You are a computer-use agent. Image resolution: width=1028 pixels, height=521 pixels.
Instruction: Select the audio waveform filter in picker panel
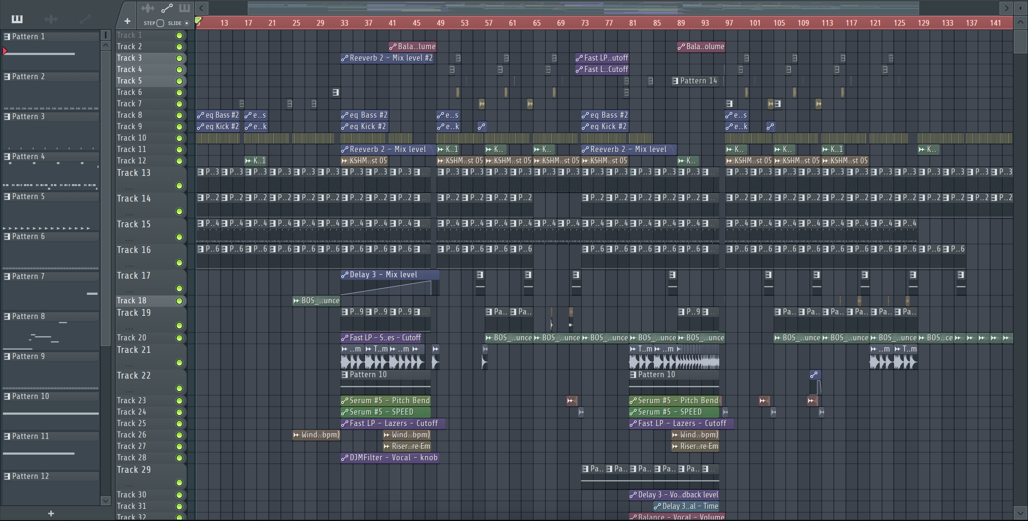pos(51,19)
